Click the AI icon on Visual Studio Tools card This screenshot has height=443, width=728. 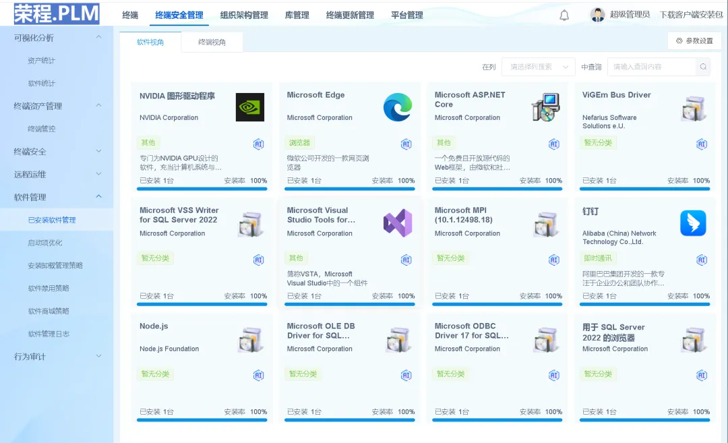pyautogui.click(x=406, y=260)
